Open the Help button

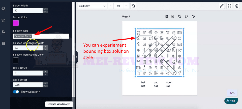(231, 101)
